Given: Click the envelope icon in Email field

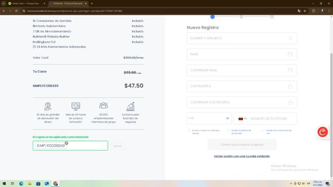Looking at the screenshot, I should point(290,54).
